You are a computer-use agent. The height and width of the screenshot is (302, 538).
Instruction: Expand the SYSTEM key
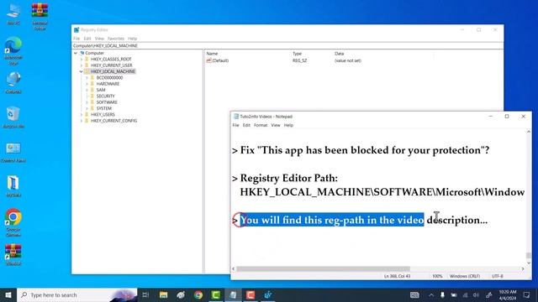[87, 108]
